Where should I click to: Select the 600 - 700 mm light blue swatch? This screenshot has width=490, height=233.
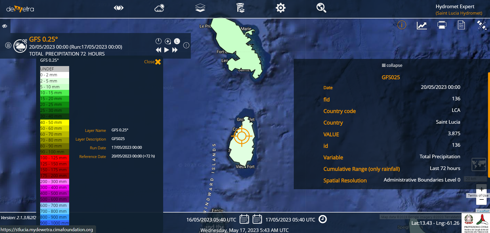point(55,205)
